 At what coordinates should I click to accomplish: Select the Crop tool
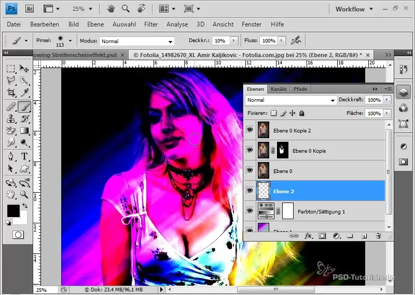(10, 92)
